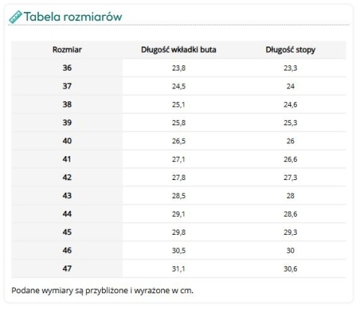Click the ruler icon beside Tabela rozmiarów

(x=15, y=17)
